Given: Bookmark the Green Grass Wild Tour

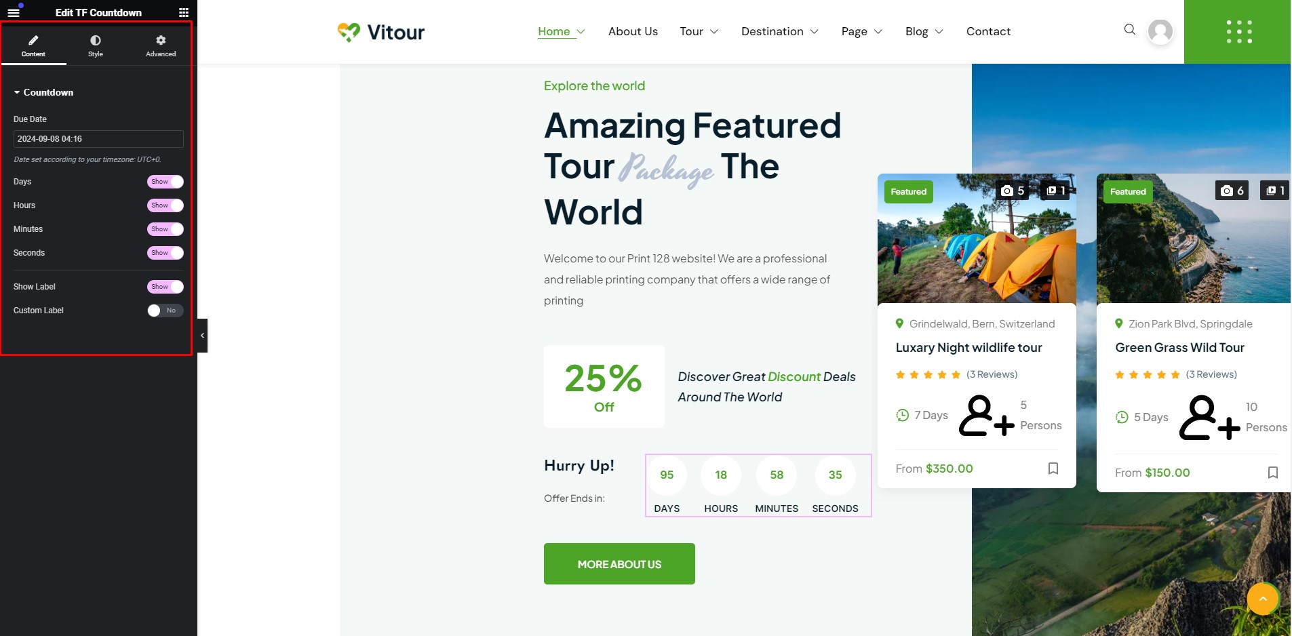Looking at the screenshot, I should (x=1273, y=473).
